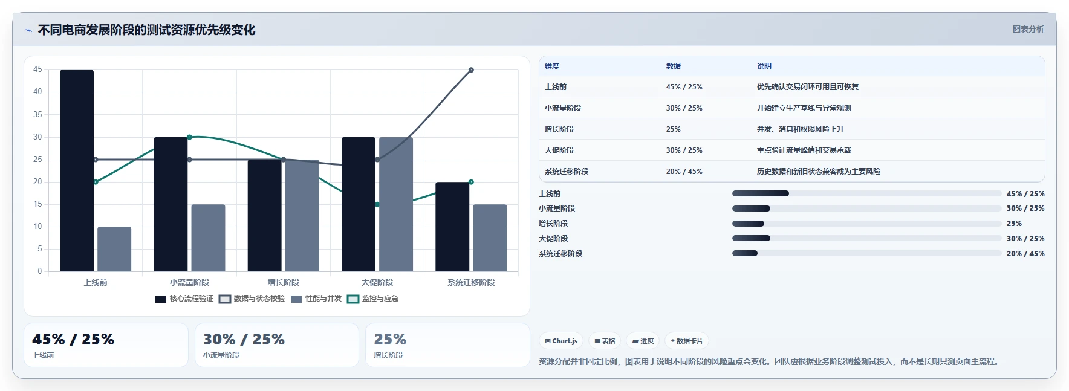Click the 上线前 x-axis label
Screen dimensions: 1069x391
(96, 282)
